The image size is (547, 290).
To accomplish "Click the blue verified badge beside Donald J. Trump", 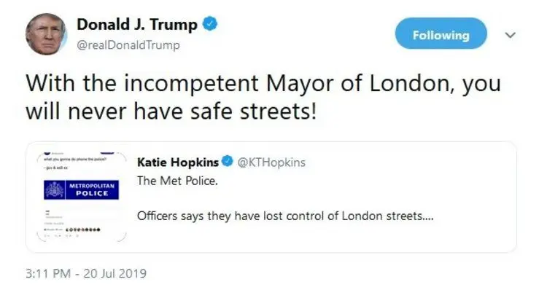I will tap(210, 24).
